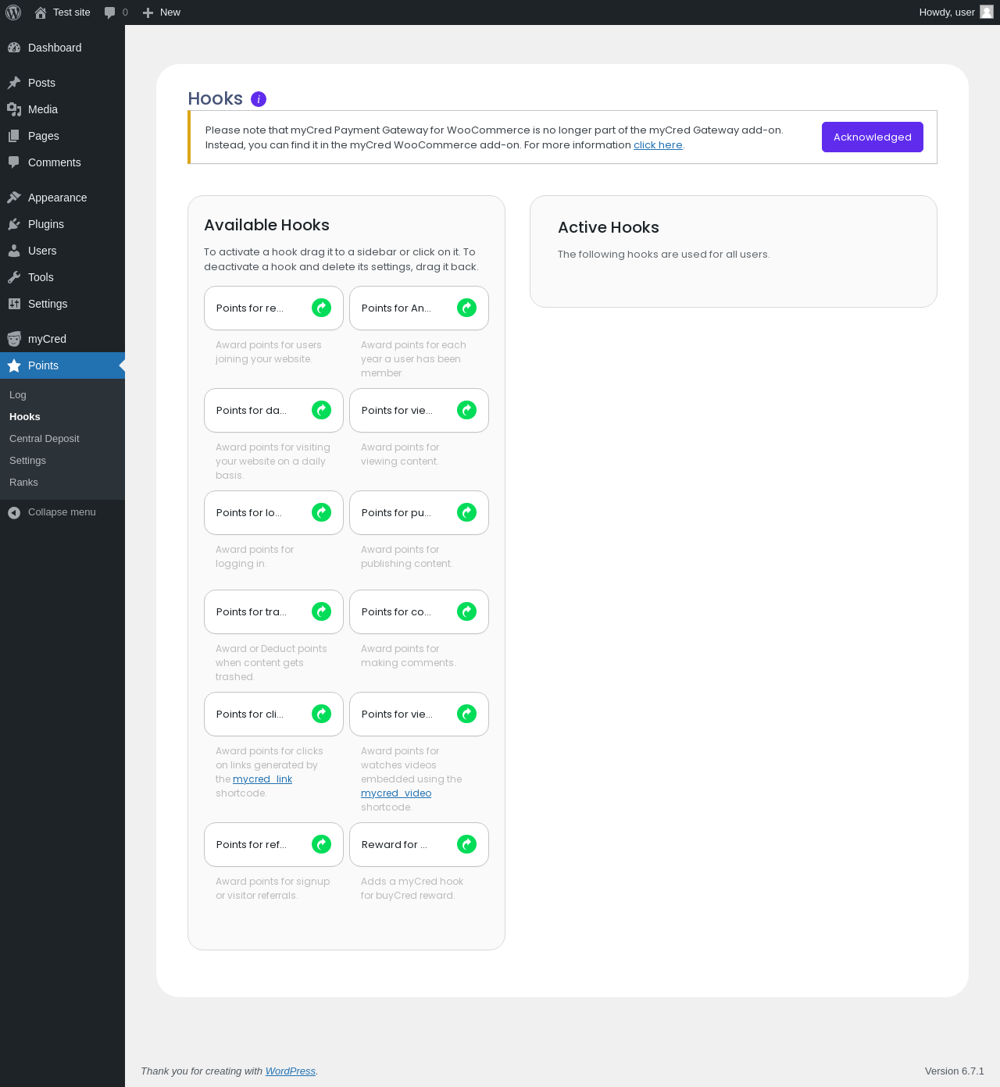Click the Dashboard gauge icon in sidebar
1000x1087 pixels.
[x=14, y=48]
